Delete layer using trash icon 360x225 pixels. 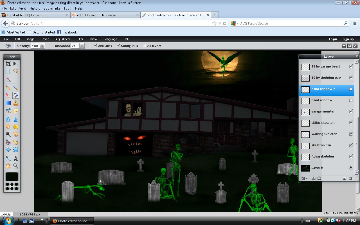350,178
